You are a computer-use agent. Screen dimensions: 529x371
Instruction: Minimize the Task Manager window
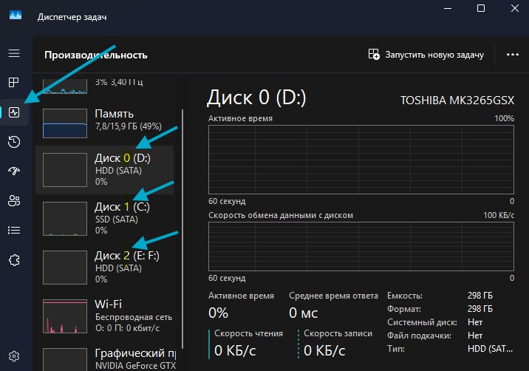[x=448, y=8]
